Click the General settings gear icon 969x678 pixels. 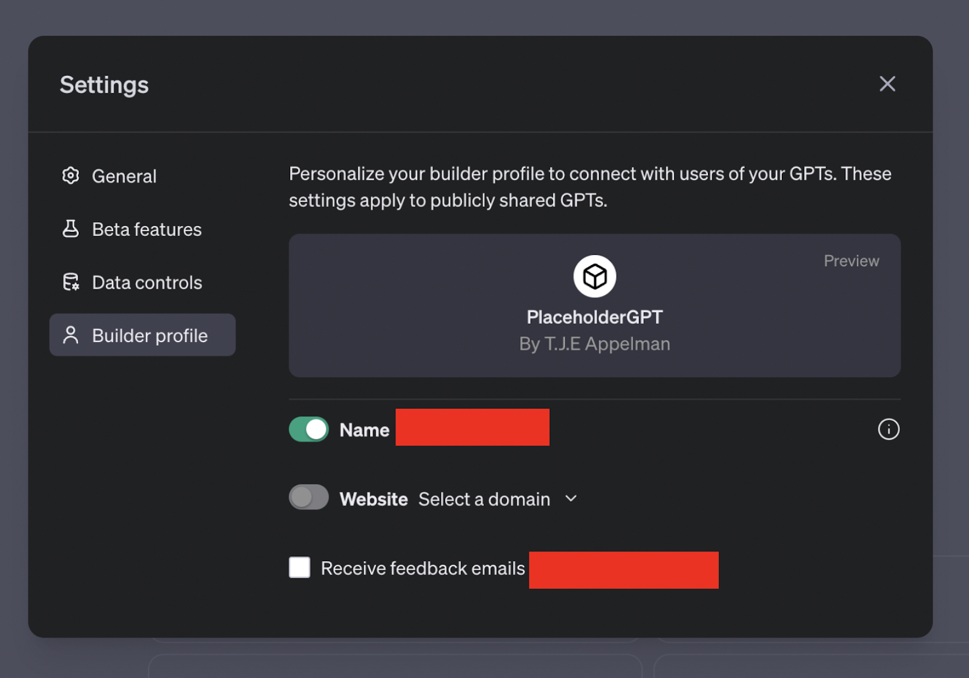click(x=71, y=176)
